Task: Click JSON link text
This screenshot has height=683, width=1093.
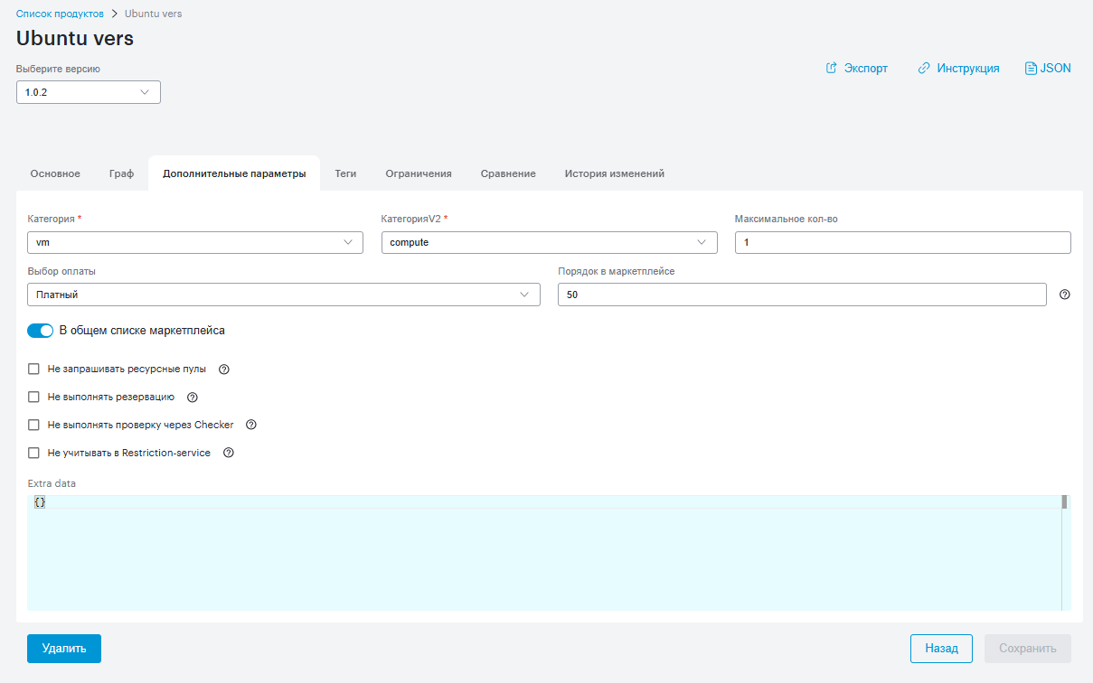Action: click(x=1055, y=68)
